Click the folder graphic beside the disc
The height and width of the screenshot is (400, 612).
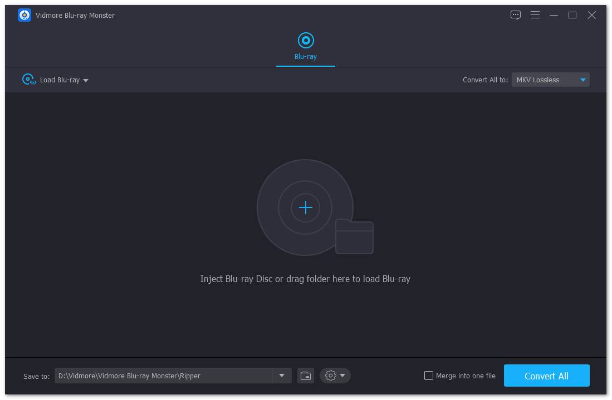tap(354, 237)
